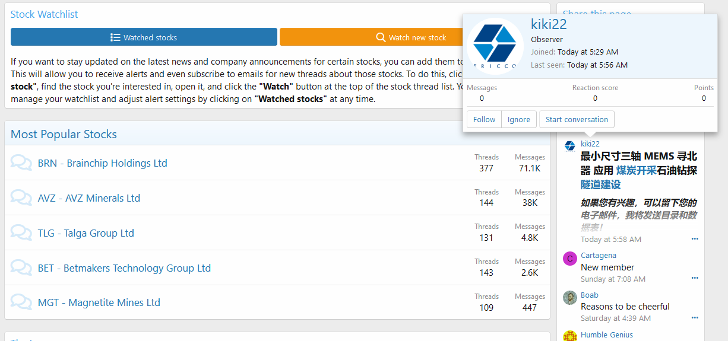Start conversation with kiki22
The image size is (728, 341).
[x=577, y=119]
